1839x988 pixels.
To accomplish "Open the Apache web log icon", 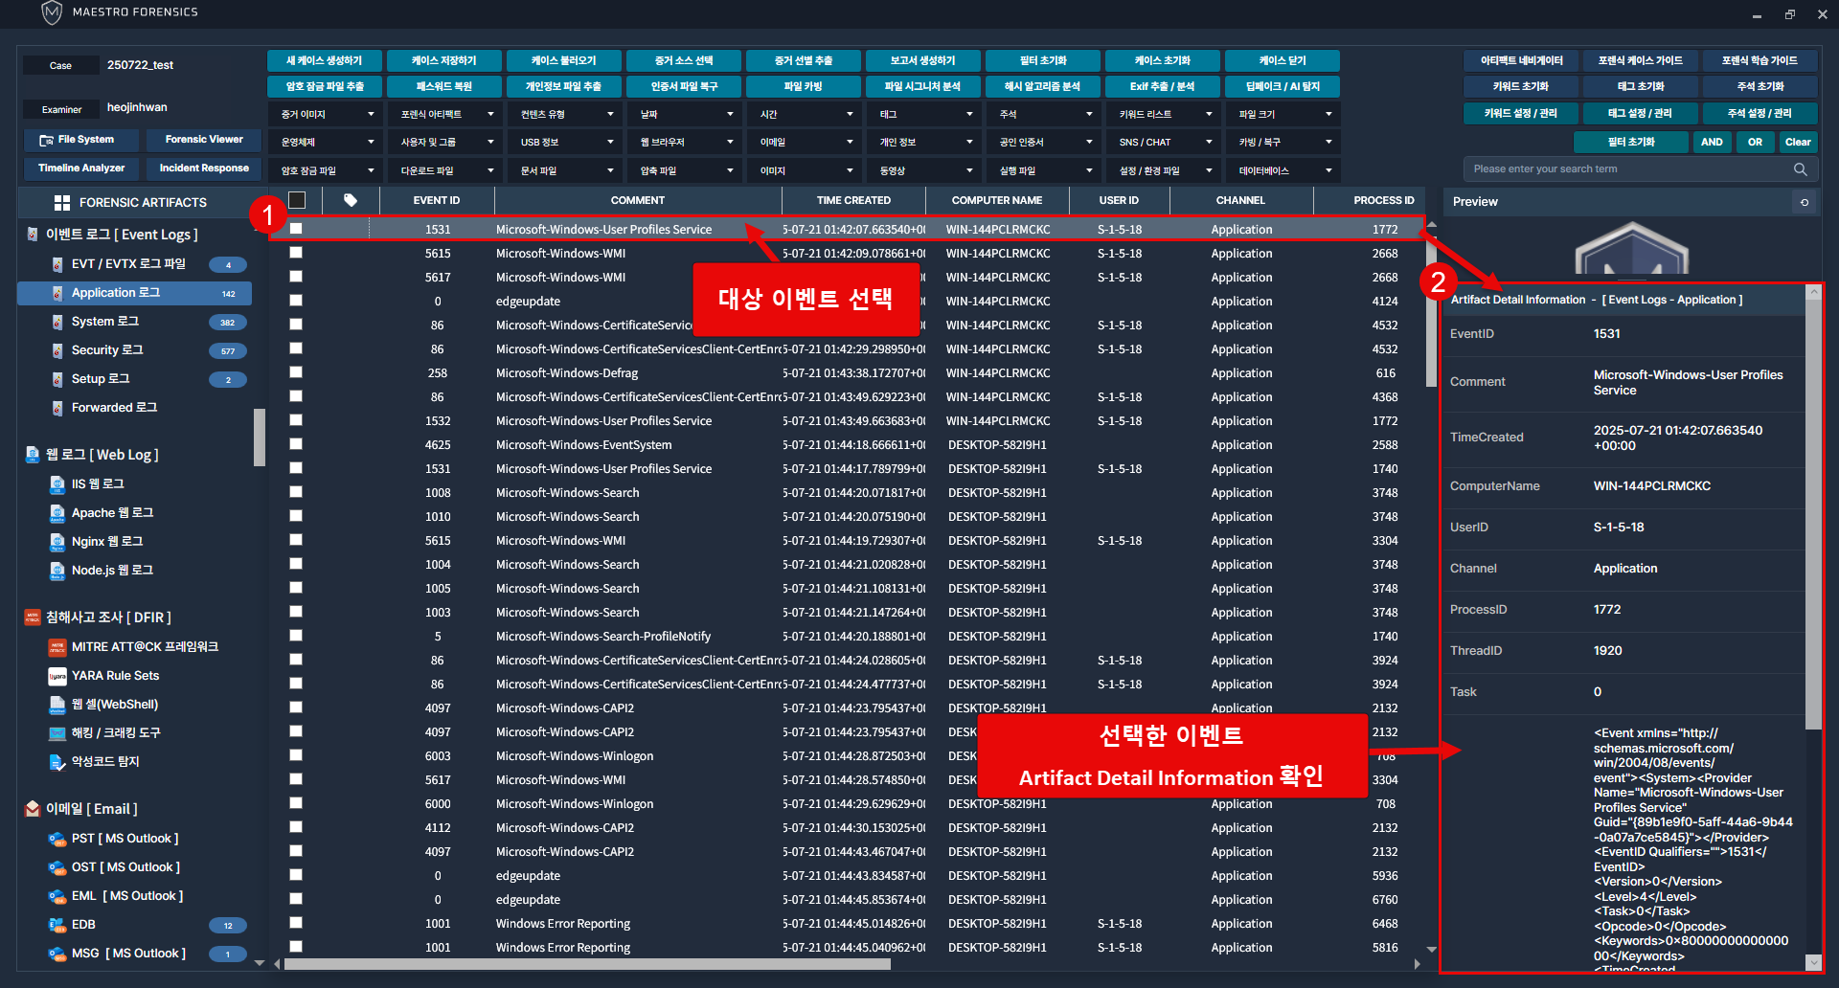I will click(57, 513).
